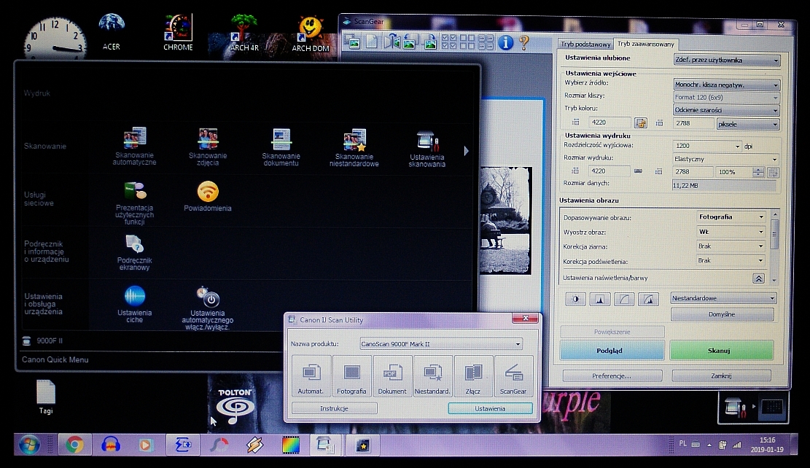Image resolution: width=810 pixels, height=468 pixels.
Task: Select the Tryb zaawansowany tab
Action: [645, 44]
